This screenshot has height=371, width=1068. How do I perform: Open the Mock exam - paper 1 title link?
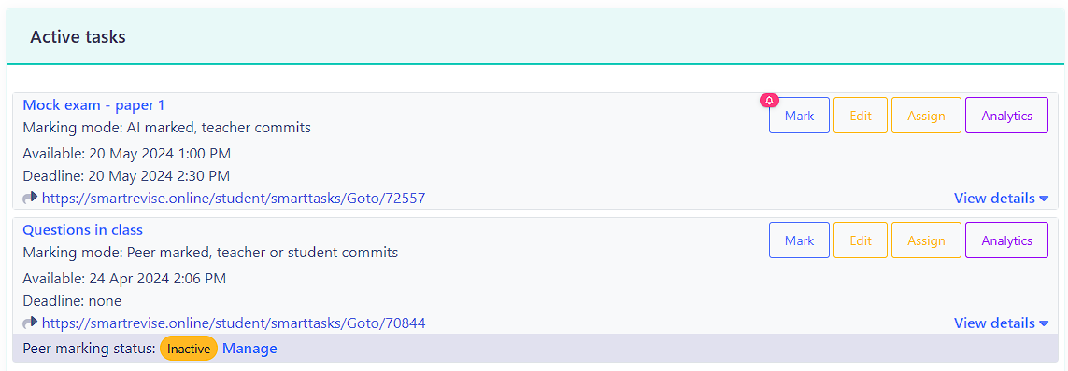coord(93,104)
